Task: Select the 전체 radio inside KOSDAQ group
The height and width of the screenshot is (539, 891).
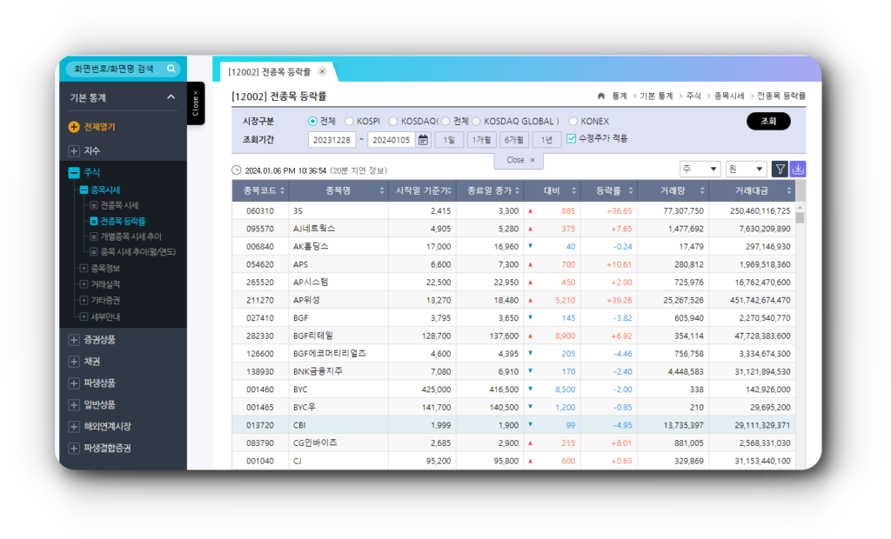Action: click(445, 121)
